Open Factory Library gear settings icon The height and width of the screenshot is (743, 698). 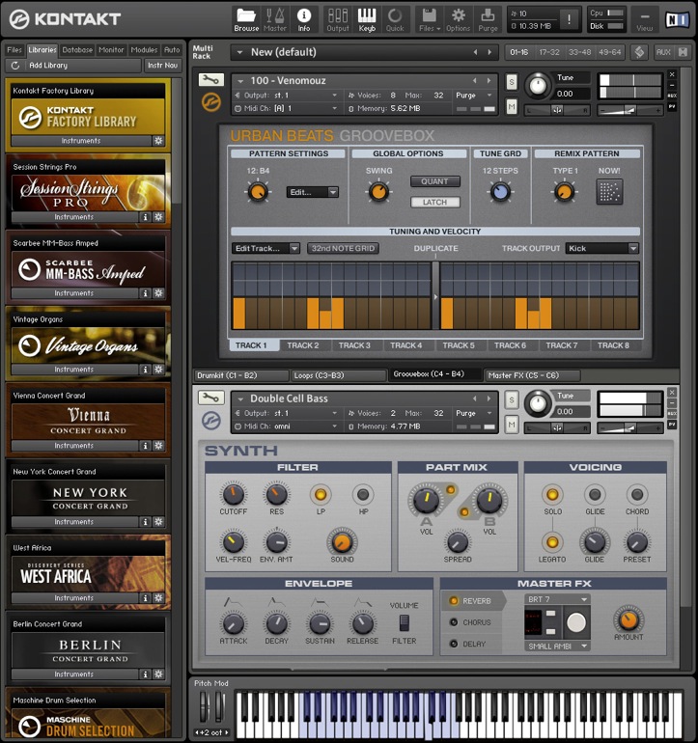pos(158,141)
